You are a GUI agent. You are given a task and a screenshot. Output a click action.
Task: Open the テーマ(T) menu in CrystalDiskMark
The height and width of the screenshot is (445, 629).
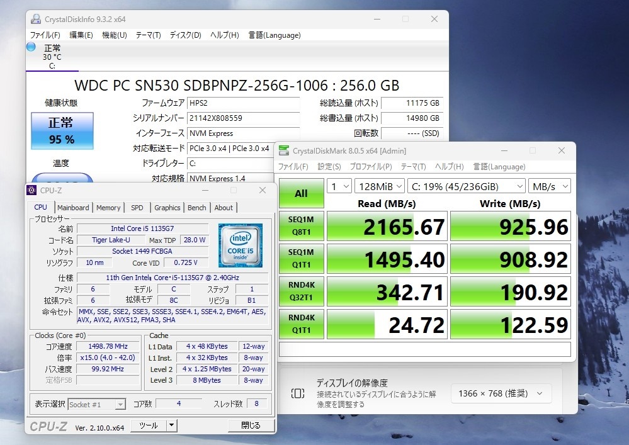point(413,166)
